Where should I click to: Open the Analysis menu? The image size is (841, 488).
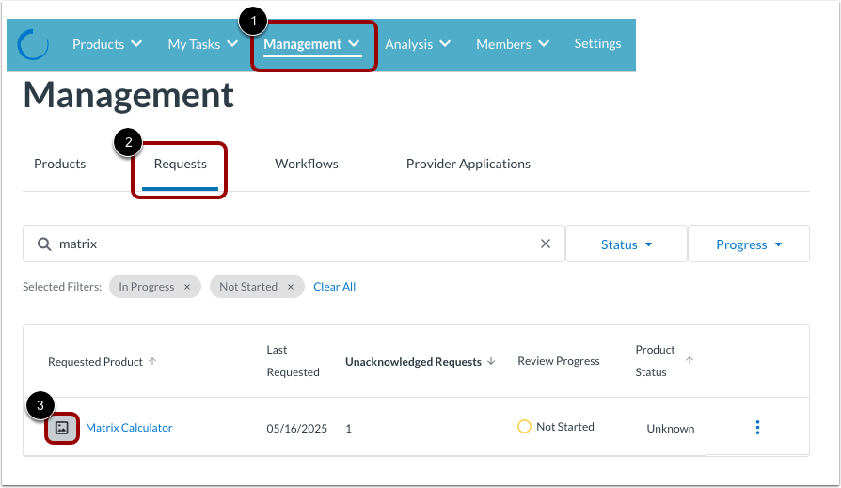tap(418, 44)
